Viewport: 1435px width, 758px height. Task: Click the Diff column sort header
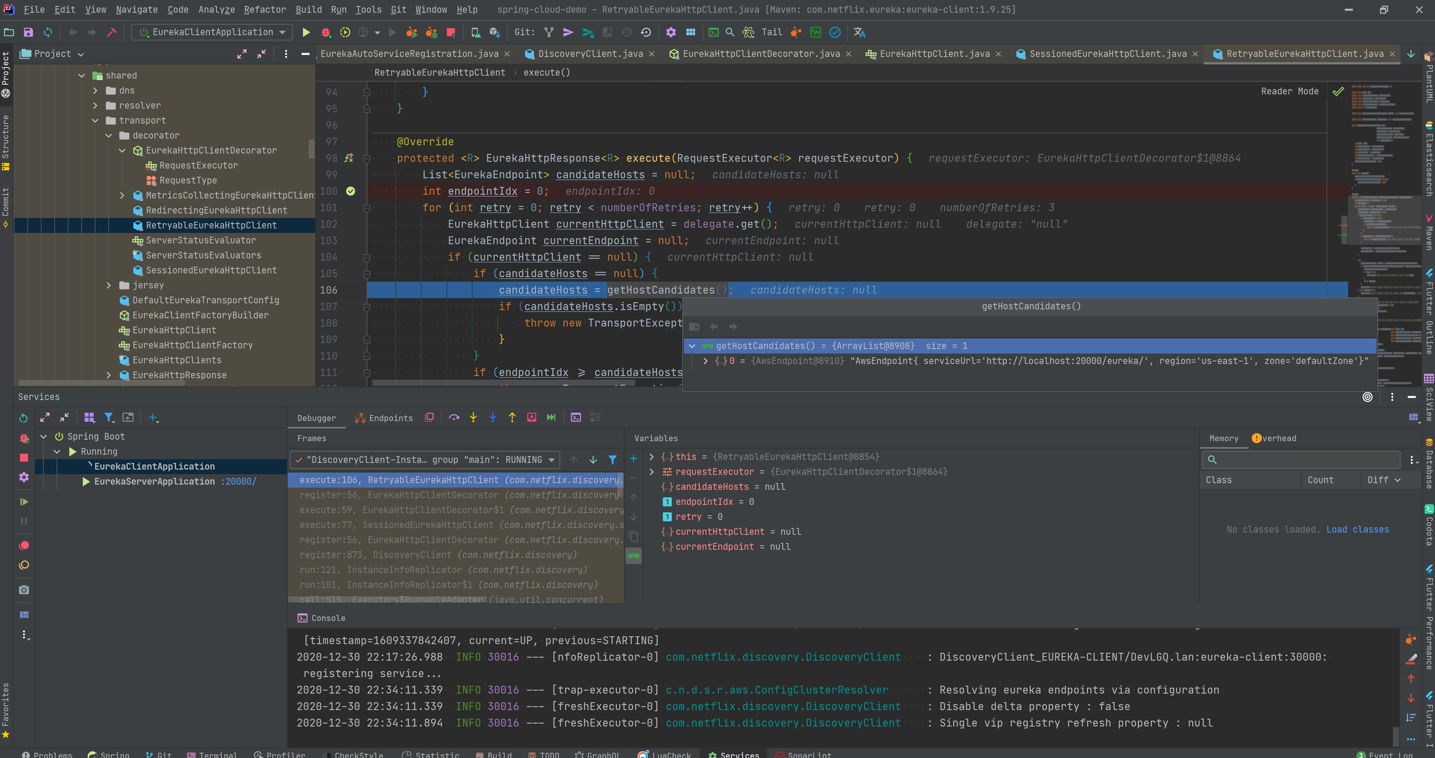[1383, 479]
